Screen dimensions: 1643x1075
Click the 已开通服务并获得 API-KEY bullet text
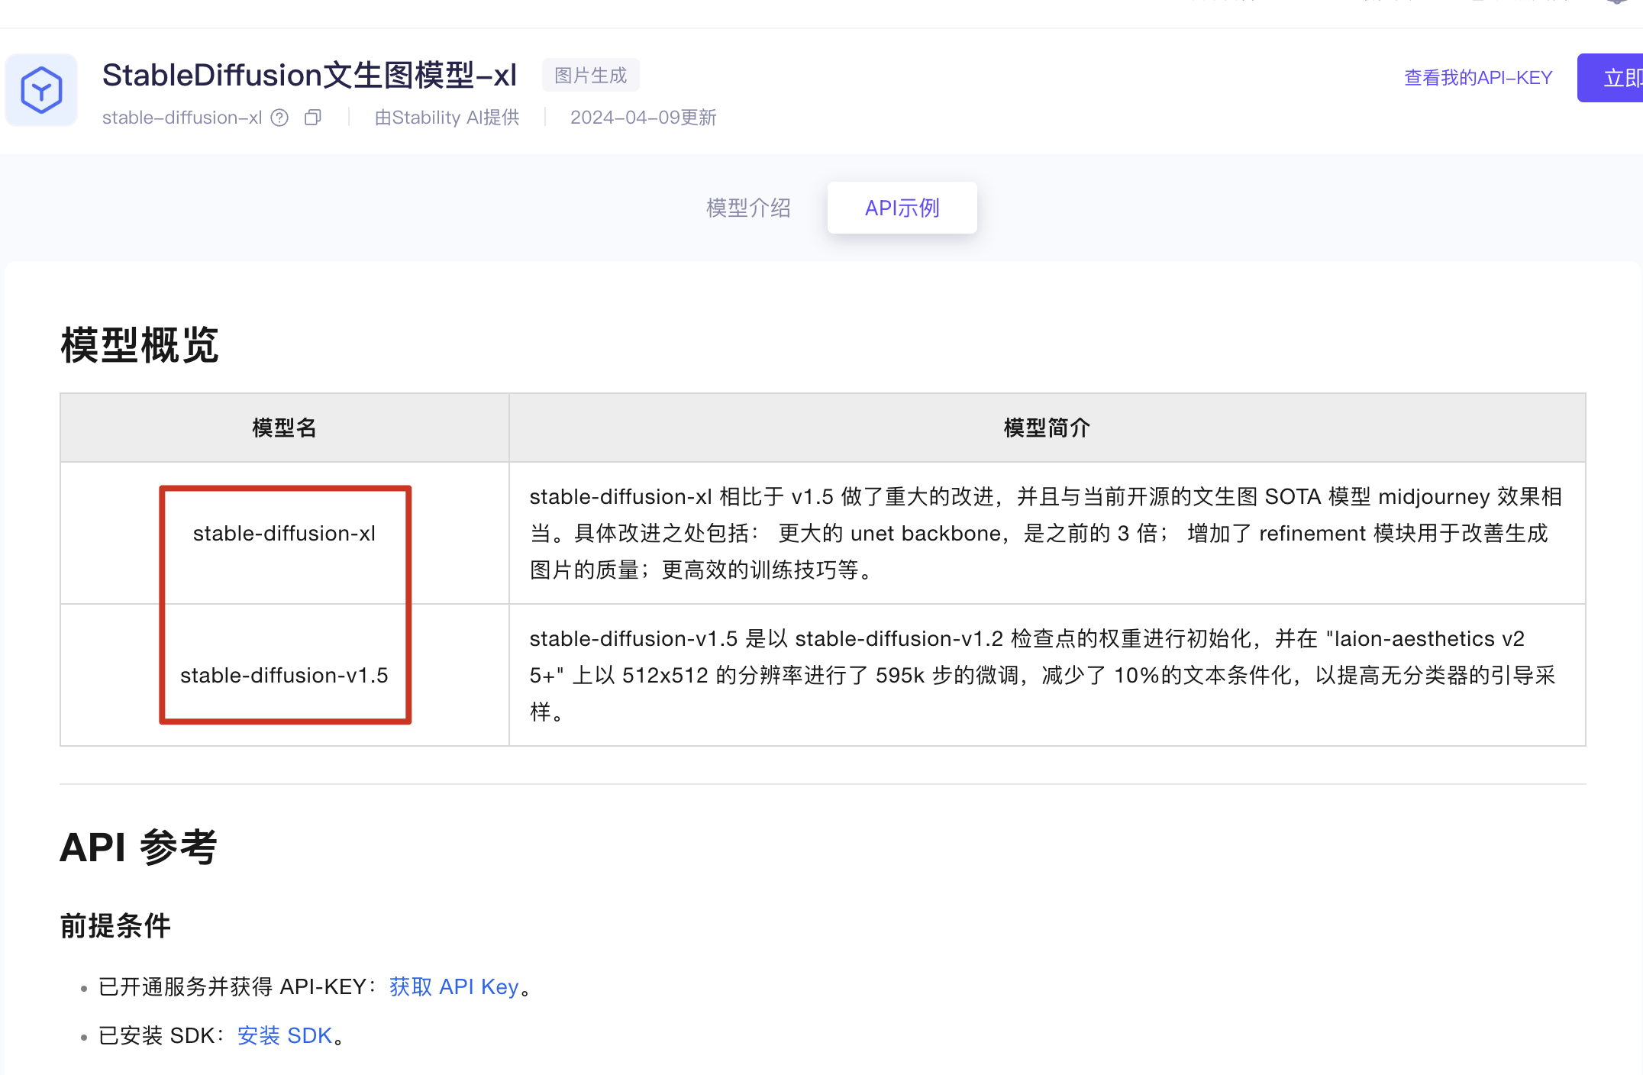coord(315,986)
